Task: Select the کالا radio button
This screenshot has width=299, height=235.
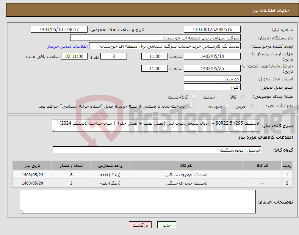Action: (x=243, y=96)
